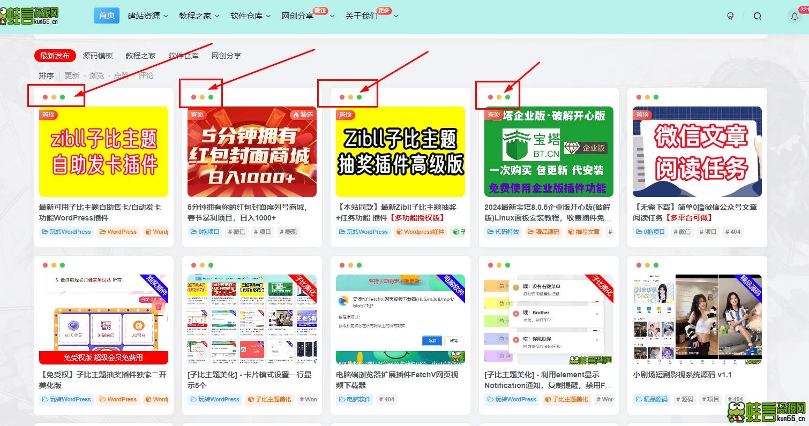Open post title 电脑端浏览器扩展插件FetchV网页视频下载器

click(396, 380)
